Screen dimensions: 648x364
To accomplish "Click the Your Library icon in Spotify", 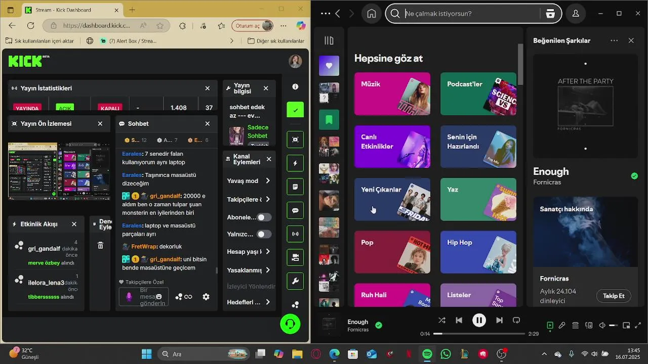I will 329,41.
